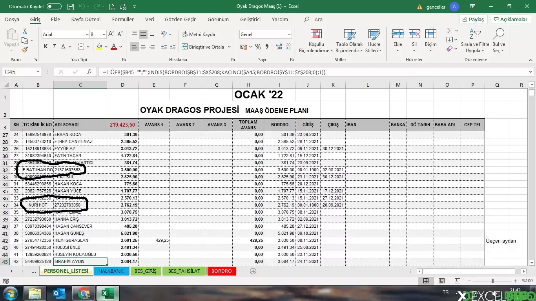
Task: Click the AutoSum sigma icon
Action: [450, 31]
